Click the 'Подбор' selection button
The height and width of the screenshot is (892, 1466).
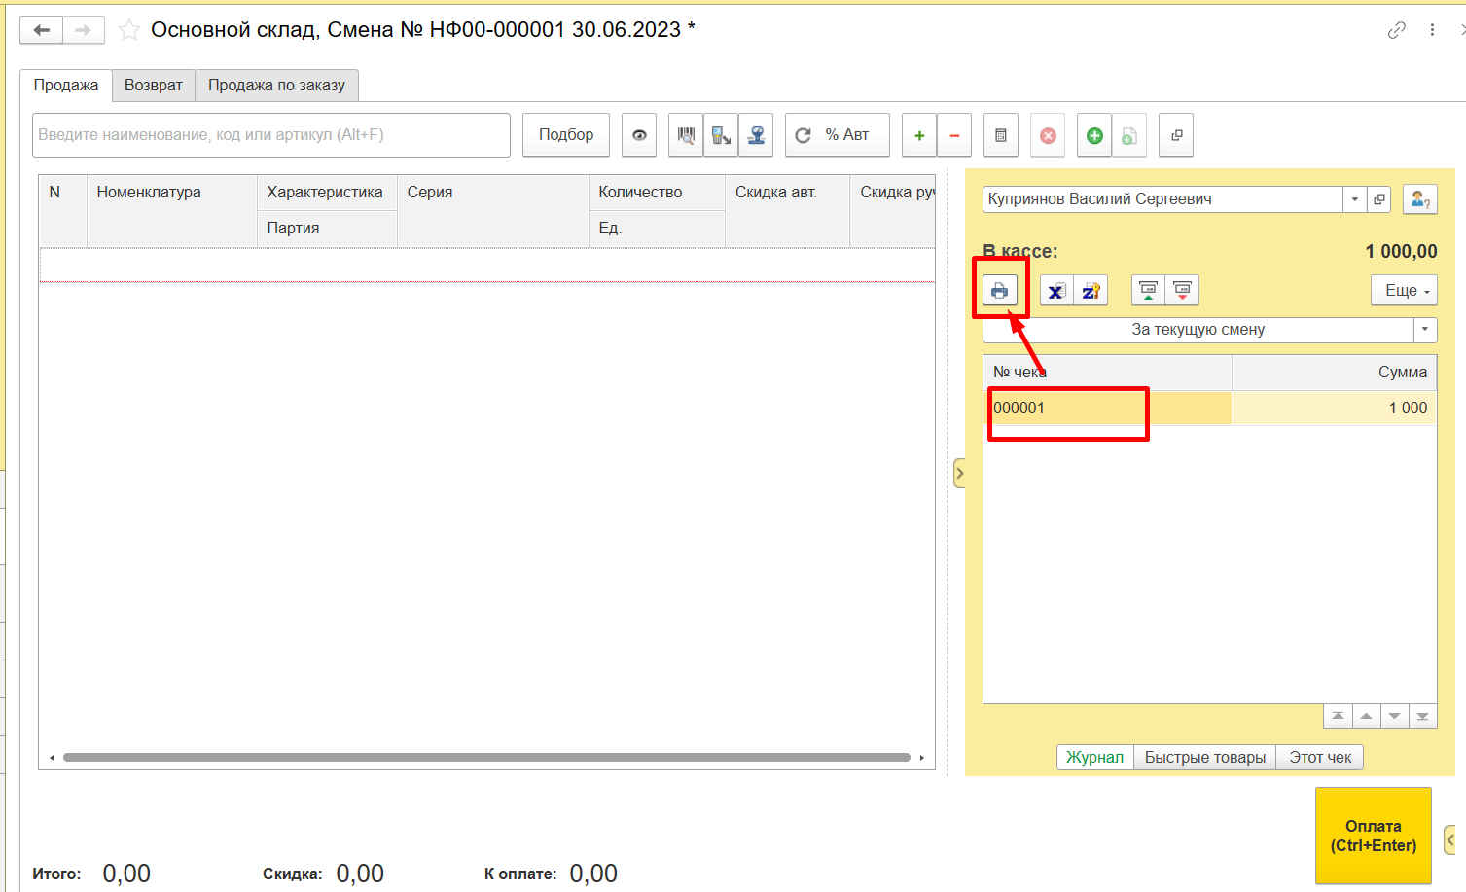click(x=565, y=135)
